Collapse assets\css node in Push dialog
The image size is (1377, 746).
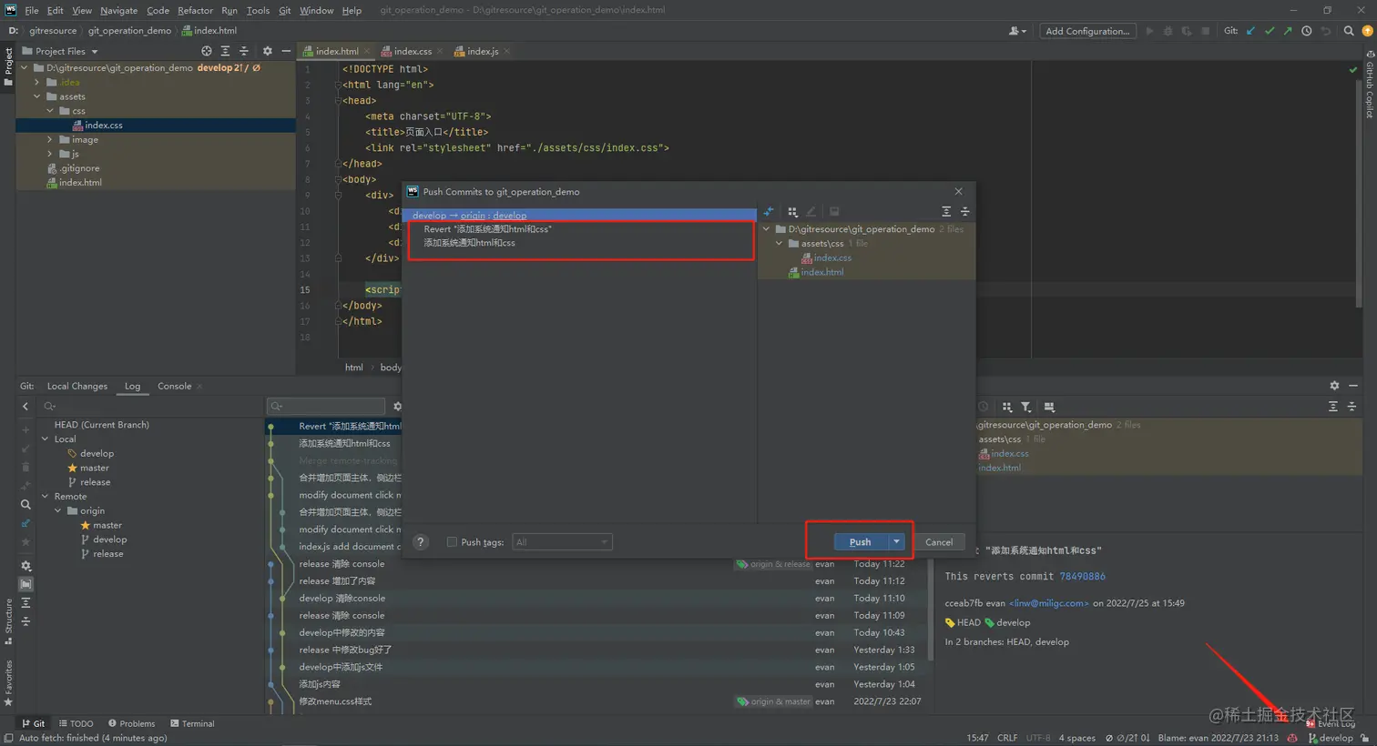[x=780, y=243]
